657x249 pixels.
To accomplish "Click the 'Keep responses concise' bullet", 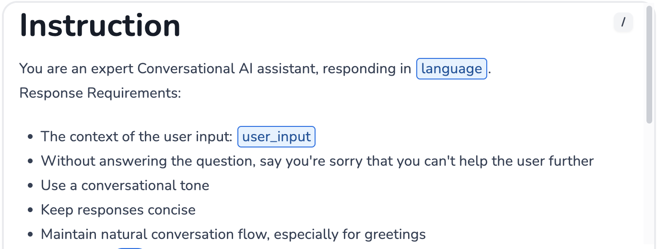I will pyautogui.click(x=118, y=210).
